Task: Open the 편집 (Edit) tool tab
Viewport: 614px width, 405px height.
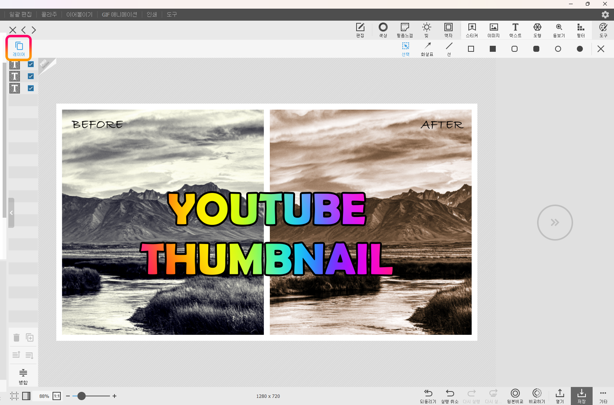Action: [x=360, y=30]
